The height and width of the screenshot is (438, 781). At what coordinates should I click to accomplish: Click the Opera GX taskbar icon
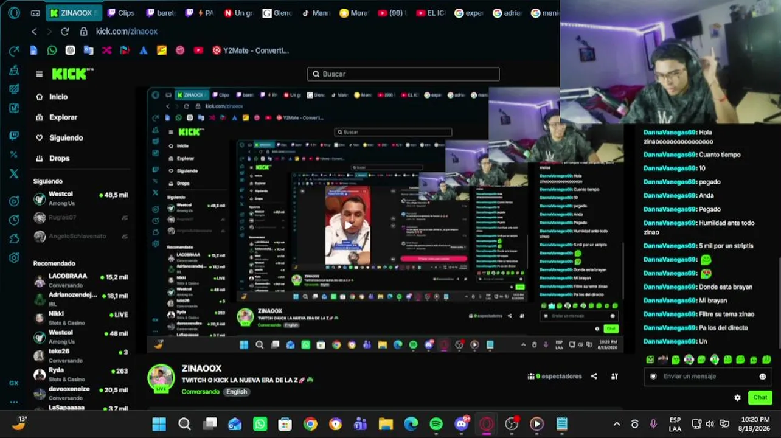(487, 424)
